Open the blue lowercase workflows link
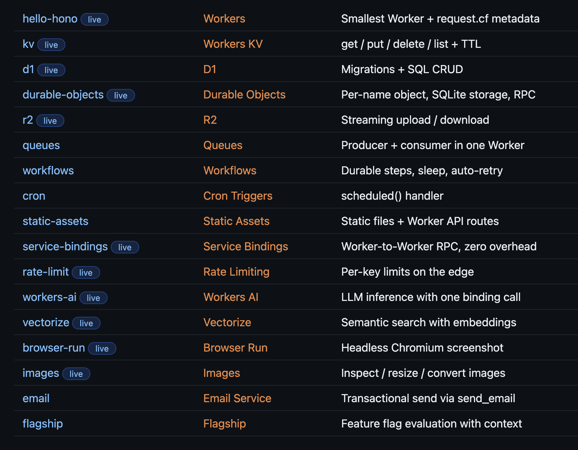The image size is (578, 450). coord(48,171)
